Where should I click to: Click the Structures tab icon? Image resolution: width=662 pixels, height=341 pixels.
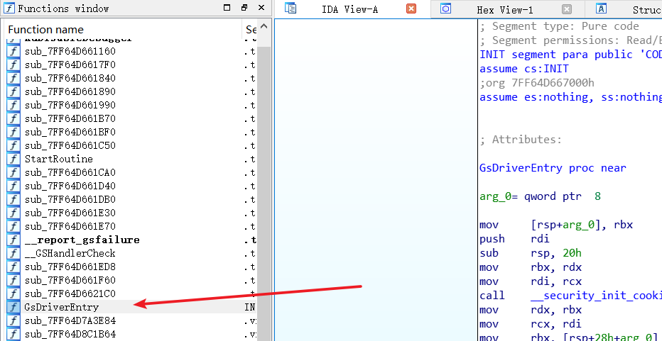(601, 9)
